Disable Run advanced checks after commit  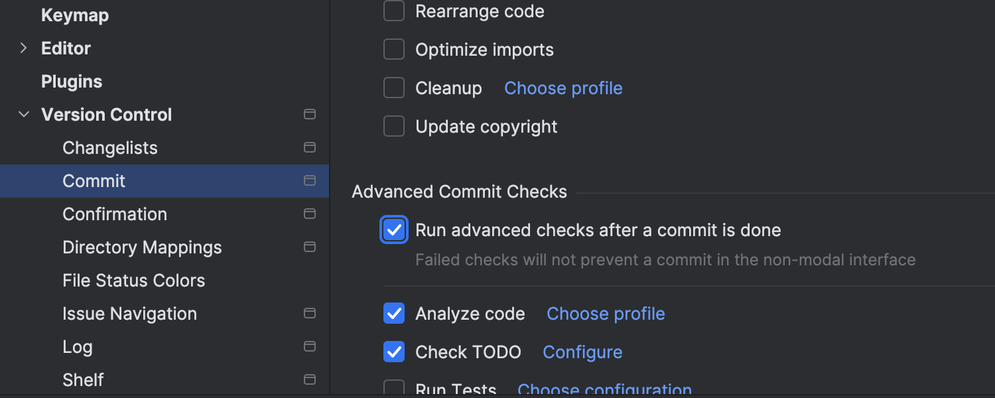click(x=394, y=230)
